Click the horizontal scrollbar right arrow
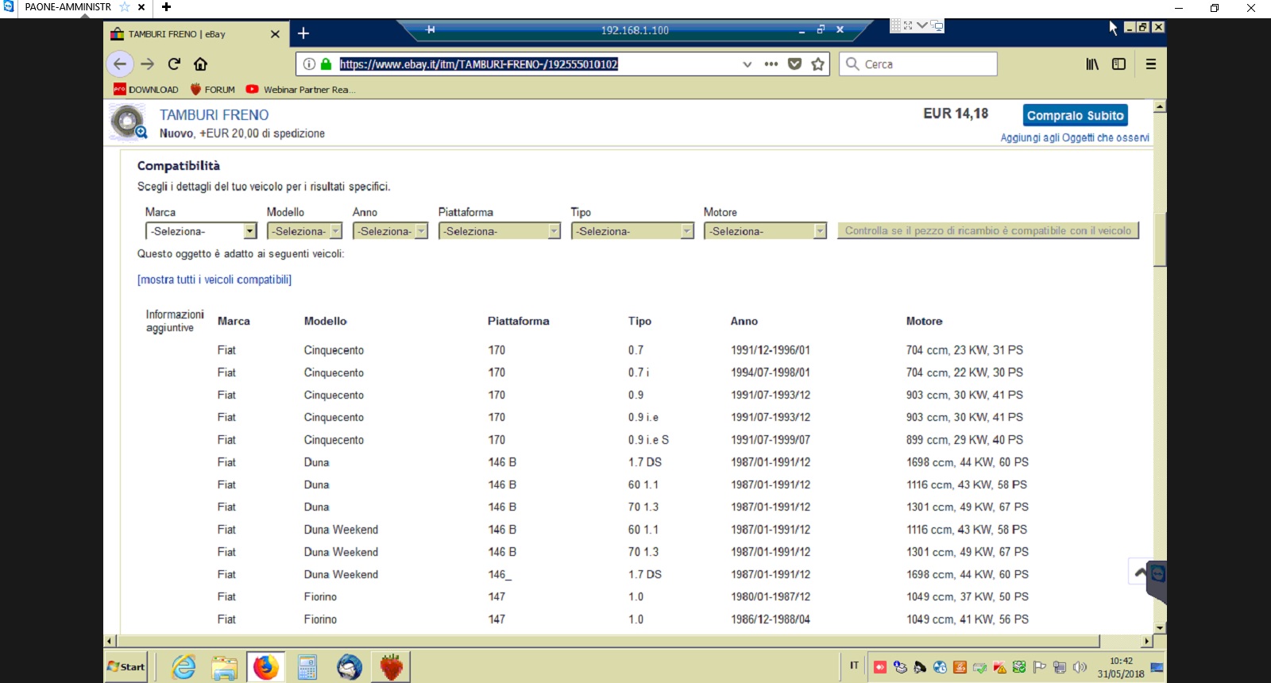The width and height of the screenshot is (1271, 683). (x=1147, y=641)
